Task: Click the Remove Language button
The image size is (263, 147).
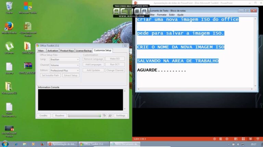Action: pos(93,59)
